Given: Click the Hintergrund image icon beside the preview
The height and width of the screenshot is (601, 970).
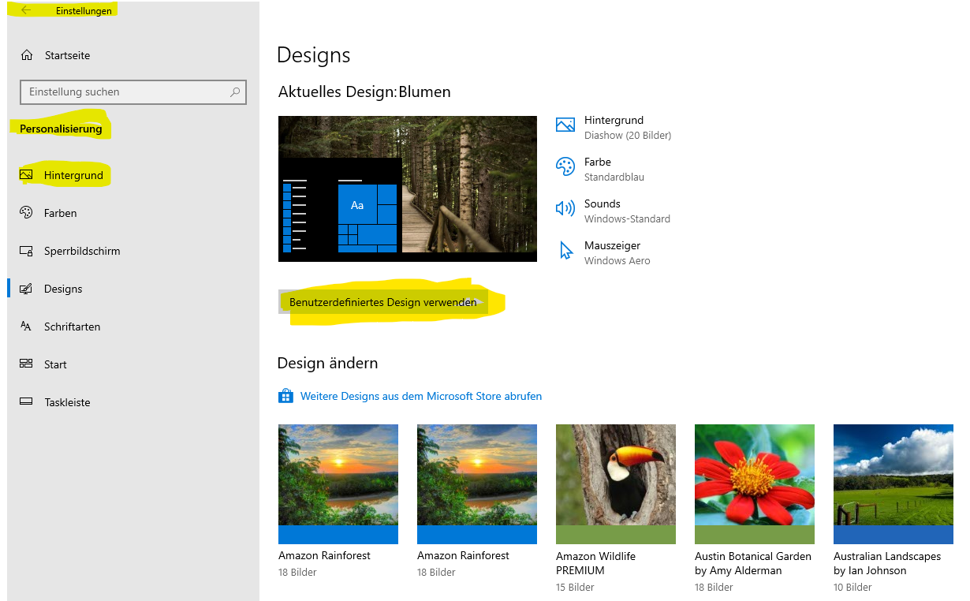Looking at the screenshot, I should [565, 125].
